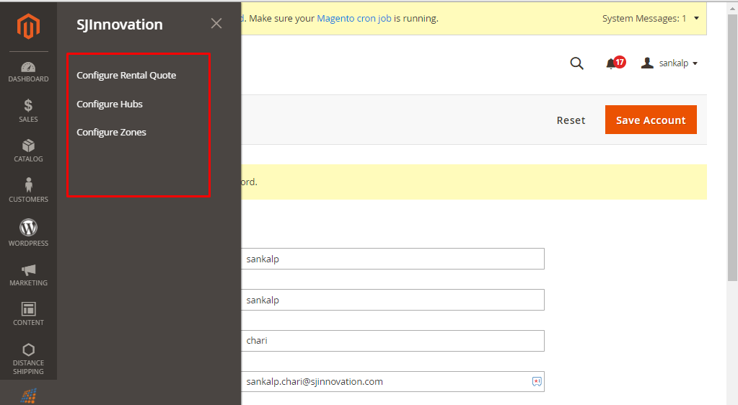Expand the sankalp account dropdown
Viewport: 738px width, 405px height.
(669, 63)
